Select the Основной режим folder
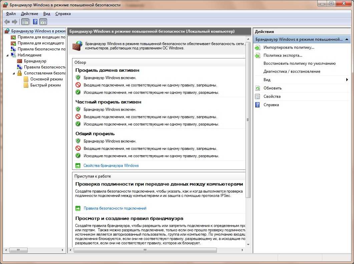This screenshot has width=354, height=264. coord(46,79)
